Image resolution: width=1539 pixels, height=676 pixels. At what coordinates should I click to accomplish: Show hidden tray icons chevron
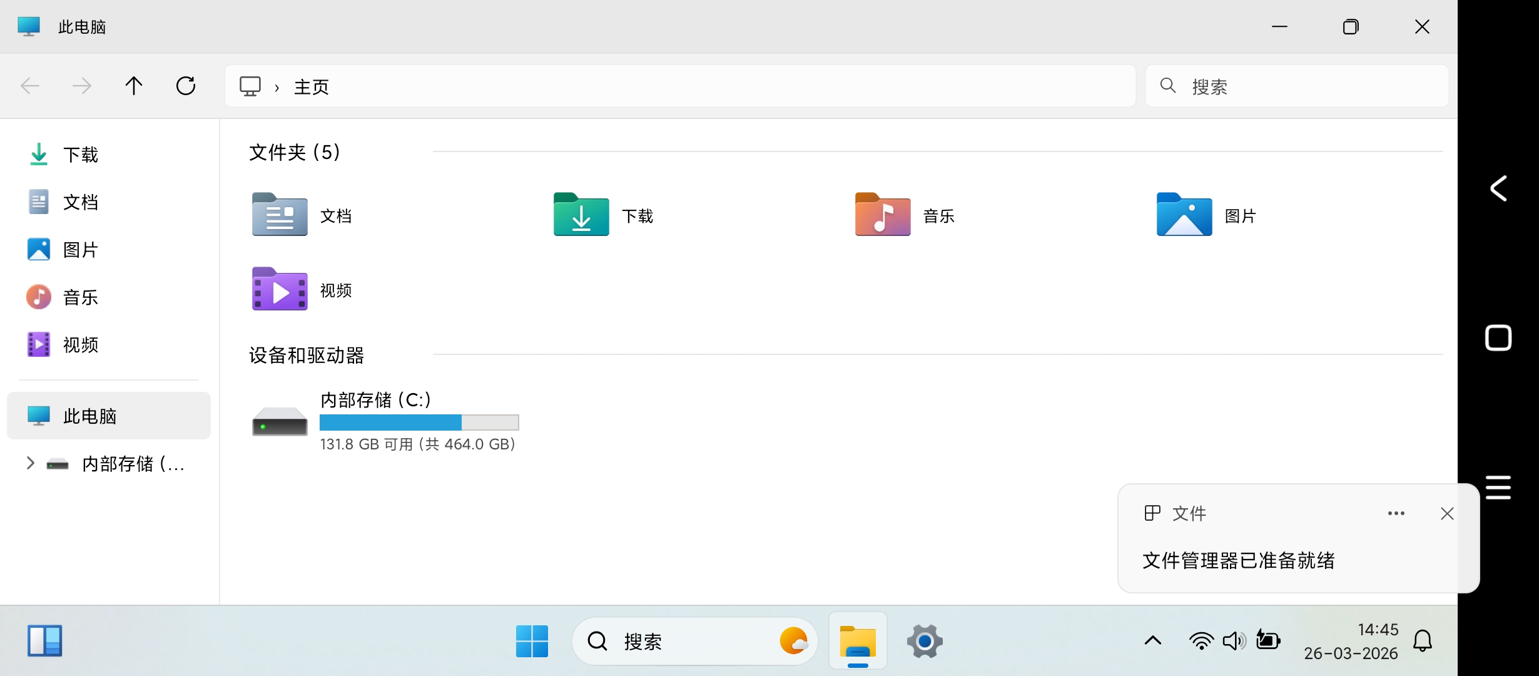1153,640
